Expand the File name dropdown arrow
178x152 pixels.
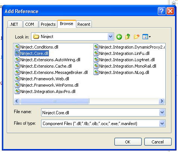click(x=162, y=112)
